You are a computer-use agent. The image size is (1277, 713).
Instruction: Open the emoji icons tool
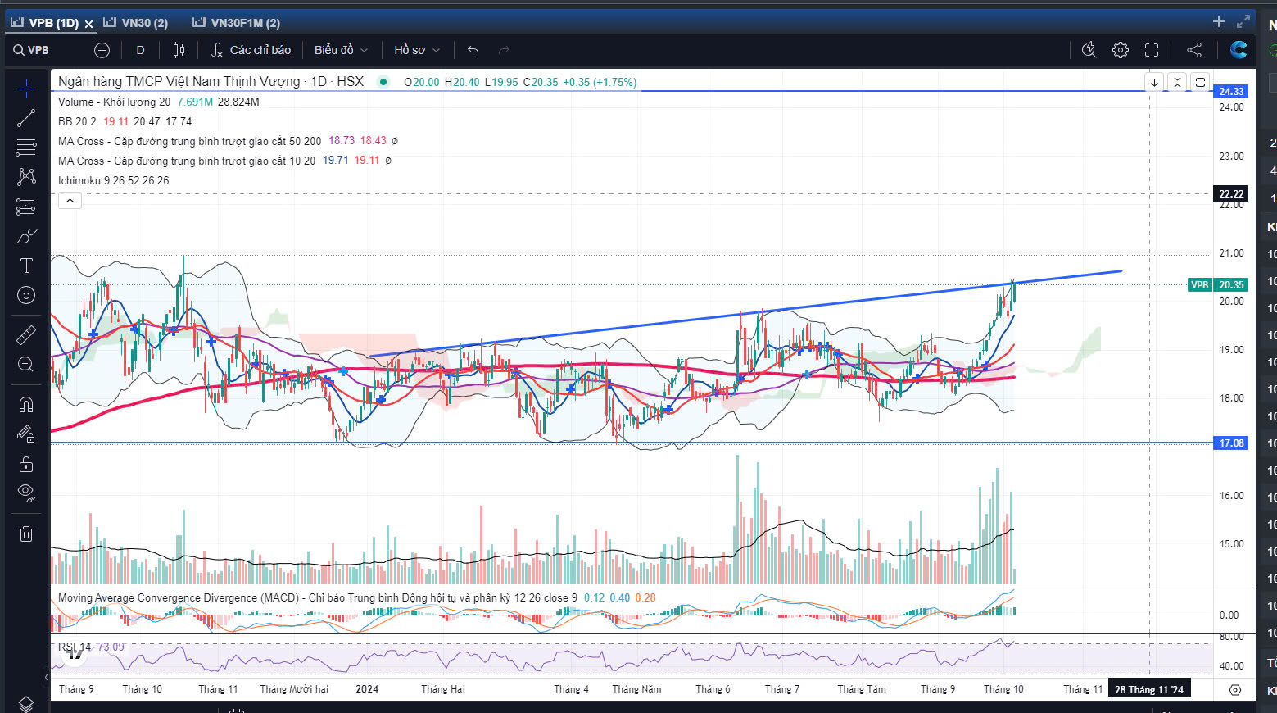click(x=26, y=295)
